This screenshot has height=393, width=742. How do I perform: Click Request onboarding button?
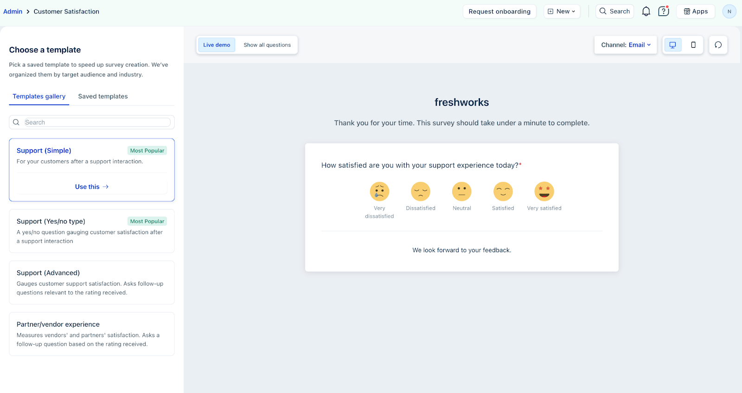(x=499, y=12)
